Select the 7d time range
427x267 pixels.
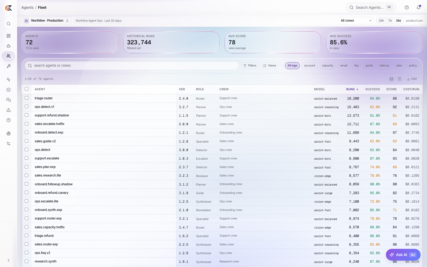(x=390, y=21)
